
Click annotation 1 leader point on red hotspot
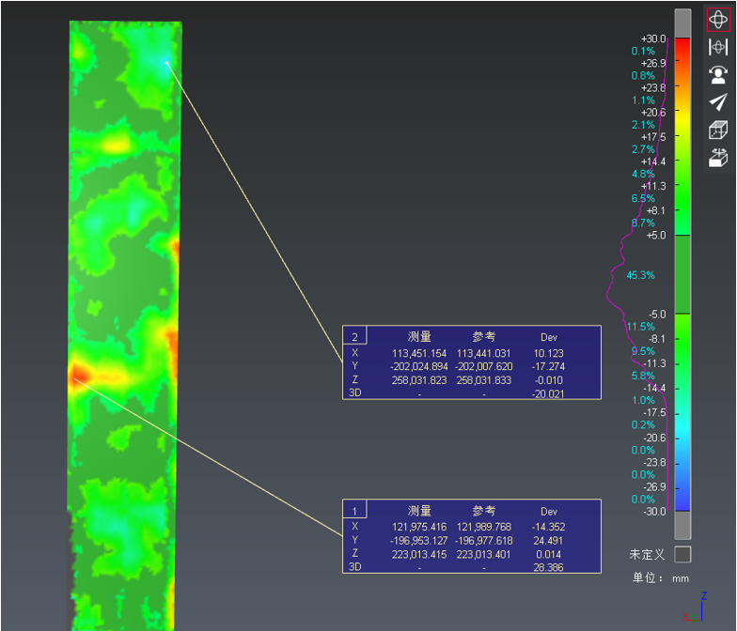coord(75,378)
